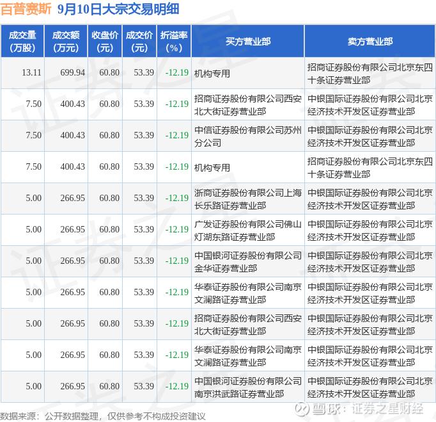
Task: Click 招商证券北京东四十条 seller in 699.94 row
Action: [x=370, y=74]
